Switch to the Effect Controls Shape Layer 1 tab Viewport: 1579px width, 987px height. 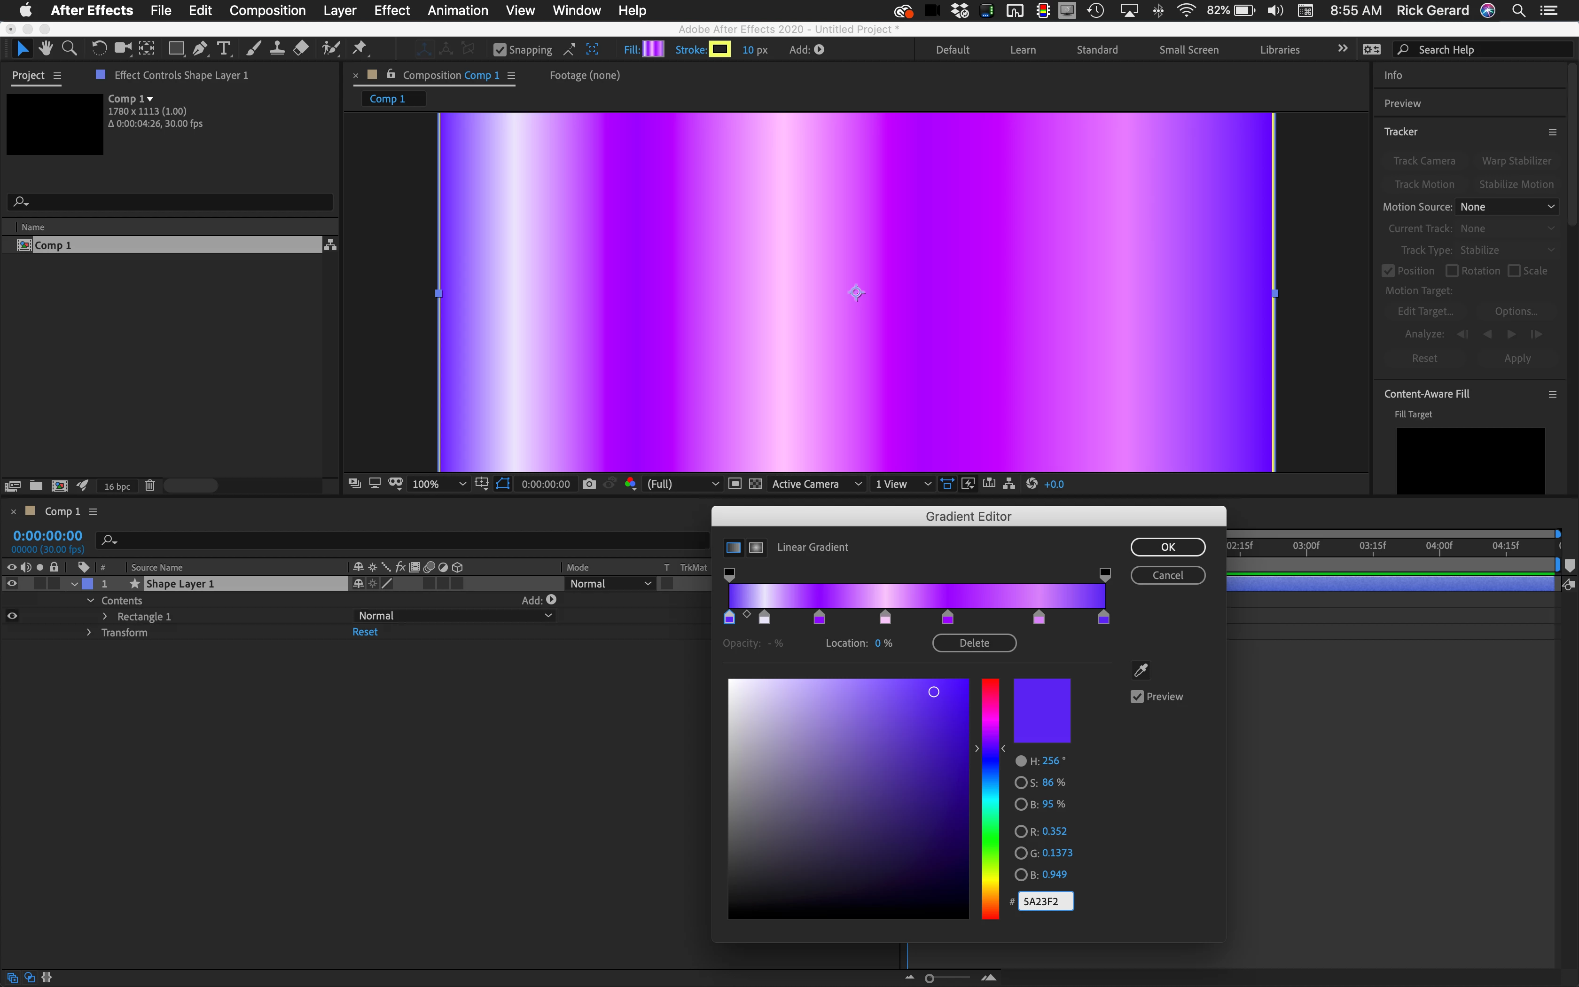pyautogui.click(x=181, y=75)
